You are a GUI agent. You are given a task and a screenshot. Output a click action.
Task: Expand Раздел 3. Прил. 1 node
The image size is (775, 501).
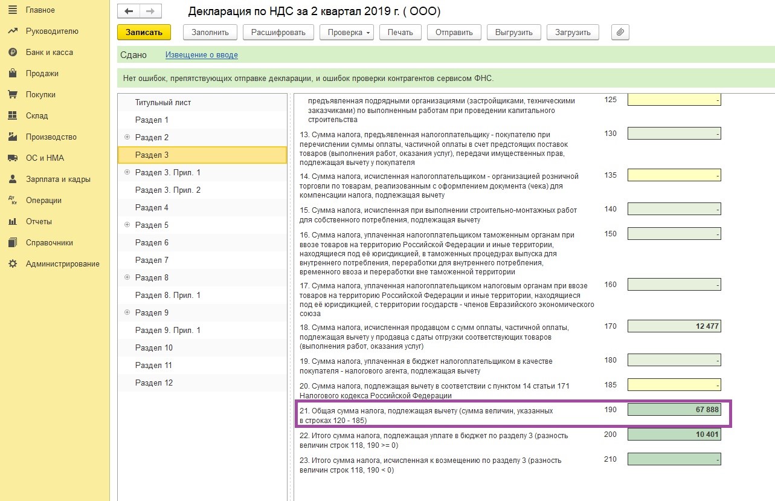(x=127, y=172)
